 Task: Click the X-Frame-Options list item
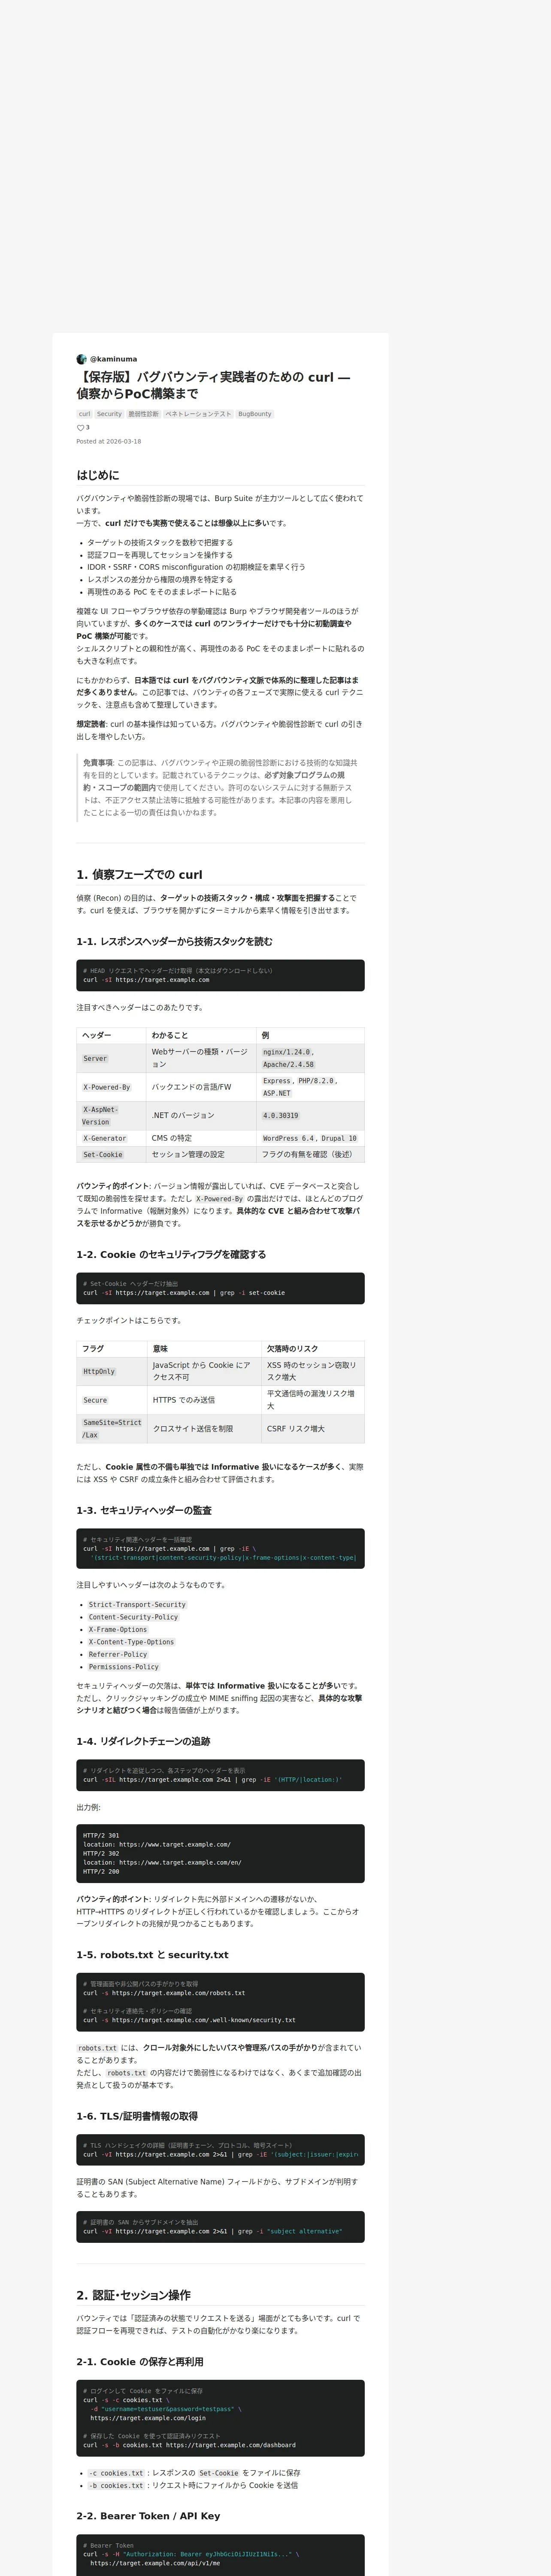click(x=118, y=1630)
